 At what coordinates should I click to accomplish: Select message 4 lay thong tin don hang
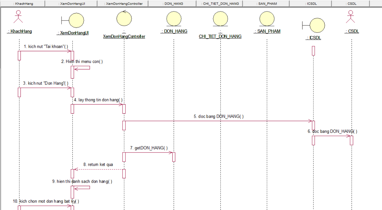(98, 100)
